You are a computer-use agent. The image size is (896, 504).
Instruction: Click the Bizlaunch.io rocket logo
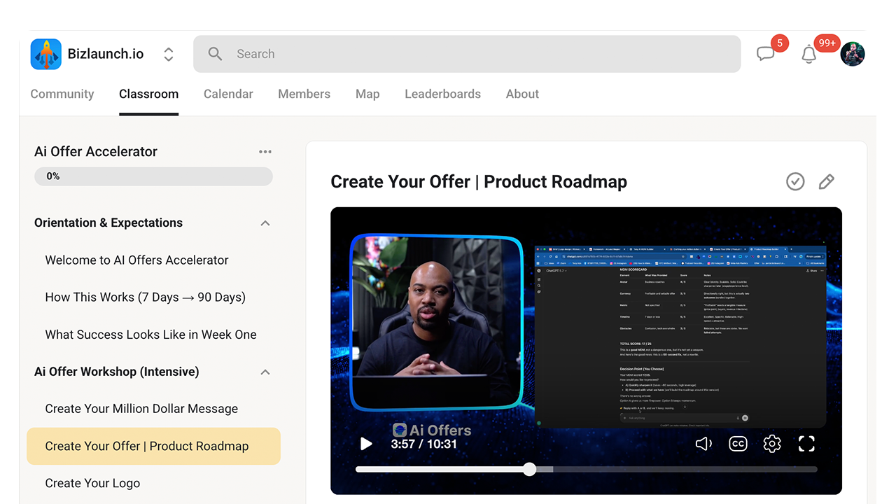(x=46, y=54)
